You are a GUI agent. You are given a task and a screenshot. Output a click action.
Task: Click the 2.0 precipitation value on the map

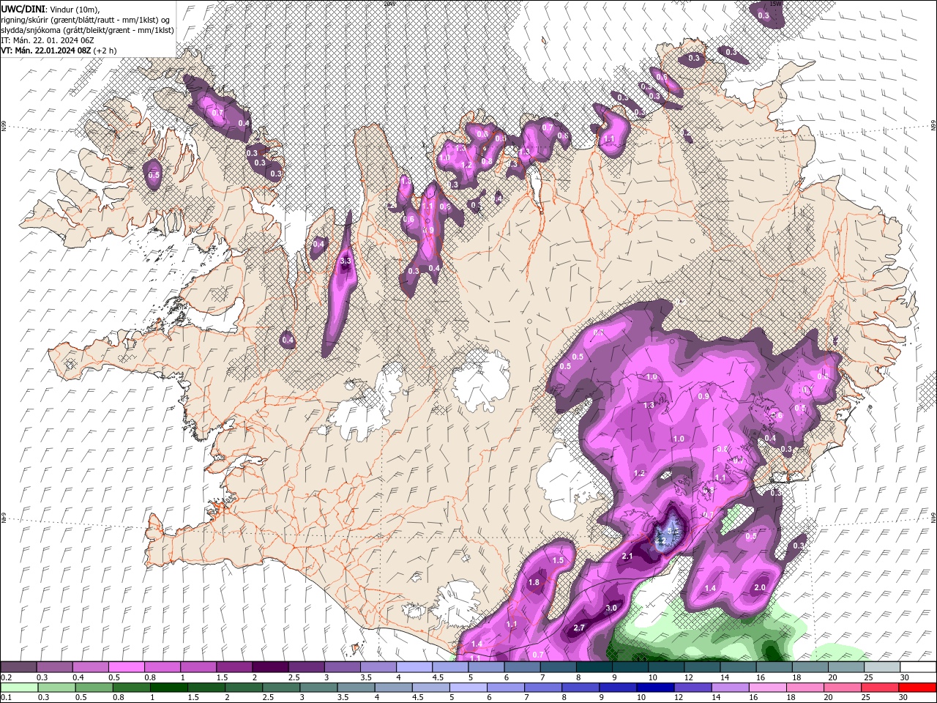click(x=760, y=587)
